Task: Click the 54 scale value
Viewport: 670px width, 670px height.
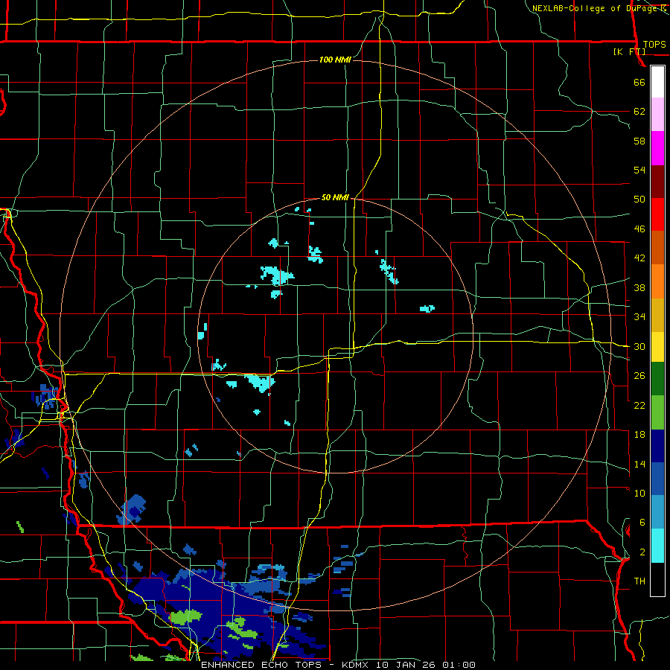Action: coord(639,170)
